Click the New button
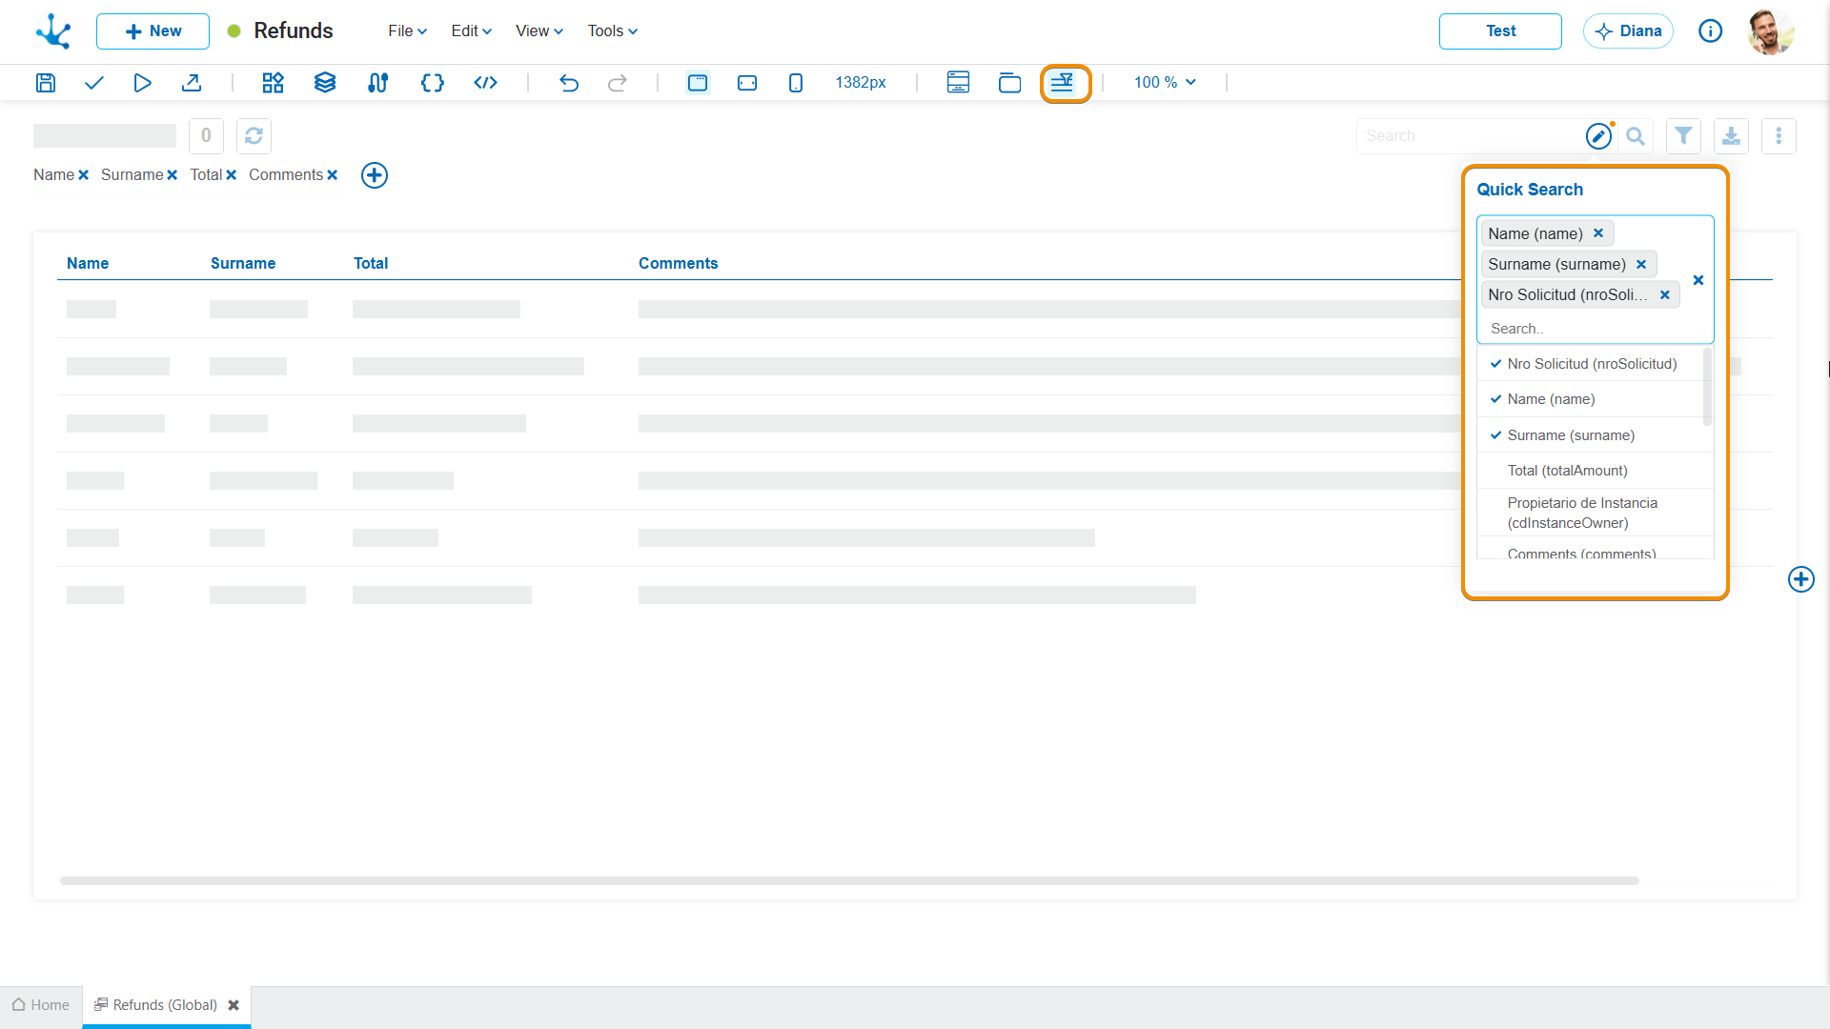Viewport: 1830px width, 1029px height. point(152,31)
